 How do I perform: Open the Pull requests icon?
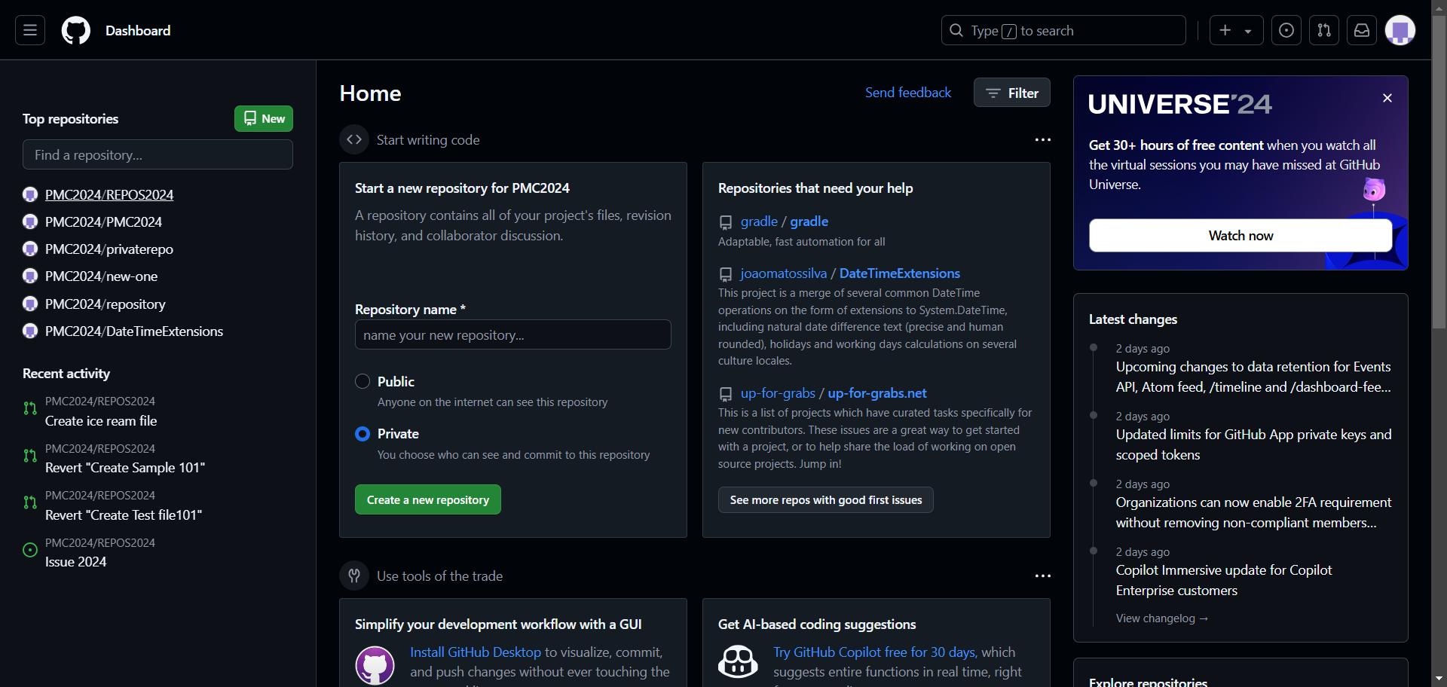(1323, 30)
